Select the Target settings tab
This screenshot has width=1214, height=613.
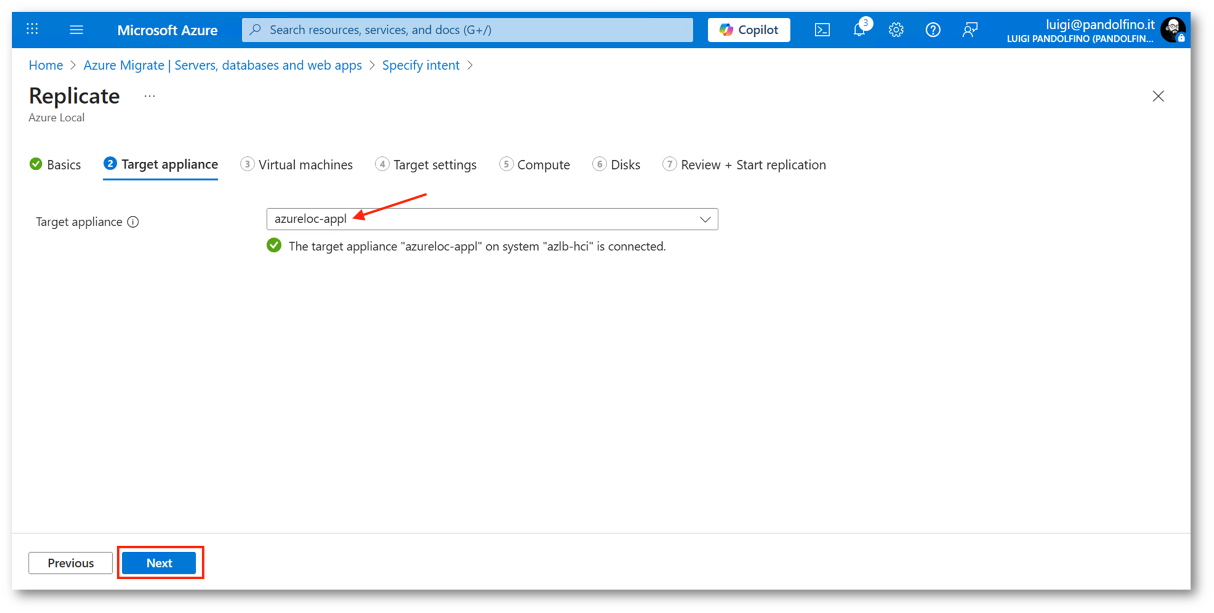(x=426, y=165)
